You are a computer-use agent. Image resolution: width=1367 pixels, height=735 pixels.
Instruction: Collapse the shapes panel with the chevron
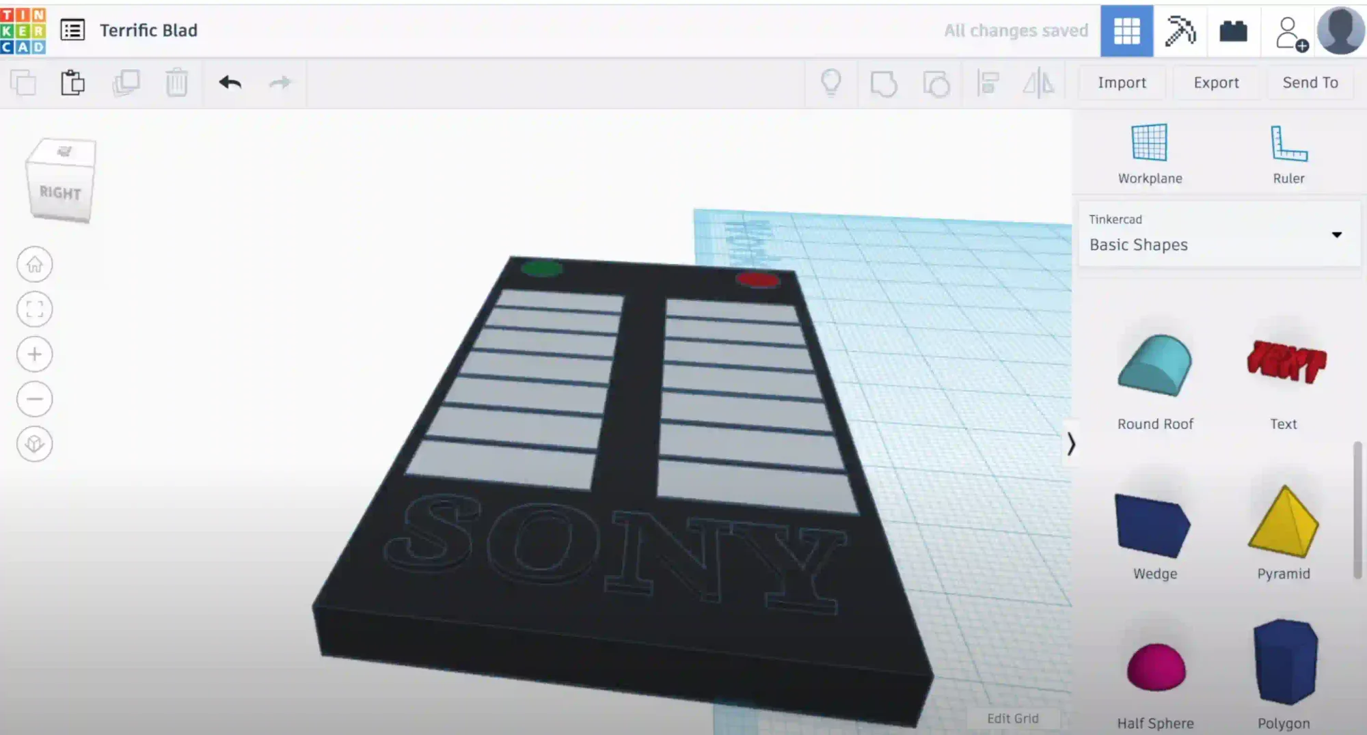(x=1072, y=443)
